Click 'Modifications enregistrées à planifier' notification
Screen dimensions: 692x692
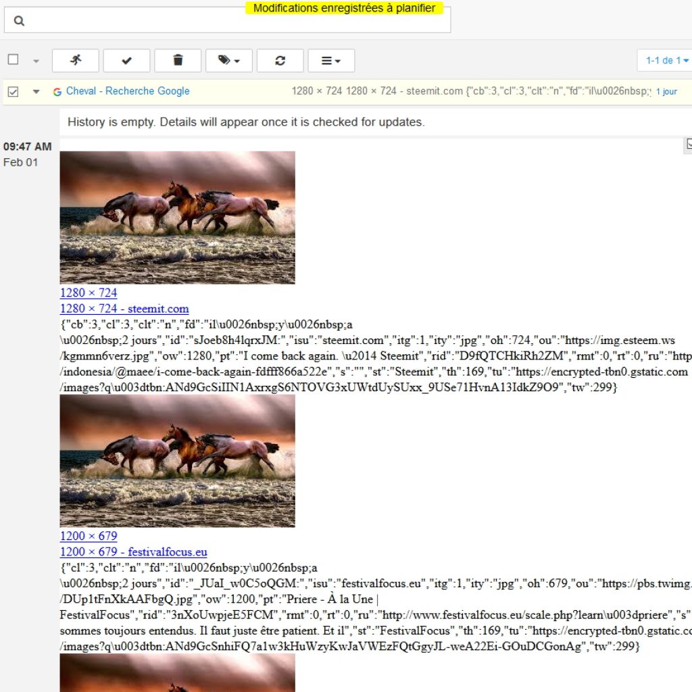344,8
